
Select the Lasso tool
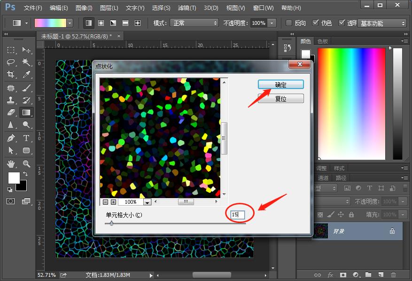click(x=11, y=62)
